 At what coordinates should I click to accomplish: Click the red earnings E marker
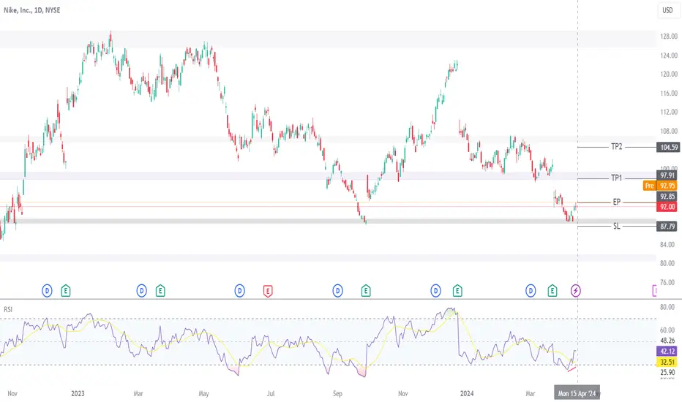pyautogui.click(x=268, y=291)
